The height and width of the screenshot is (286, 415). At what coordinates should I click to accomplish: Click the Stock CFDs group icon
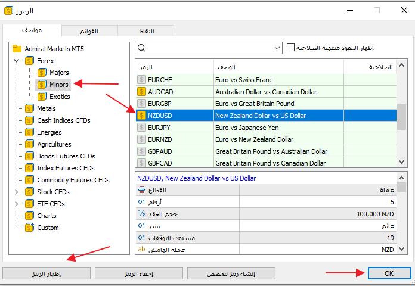pyautogui.click(x=29, y=192)
